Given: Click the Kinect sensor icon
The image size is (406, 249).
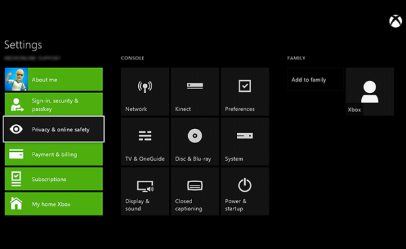Looking at the screenshot, I should (x=195, y=86).
